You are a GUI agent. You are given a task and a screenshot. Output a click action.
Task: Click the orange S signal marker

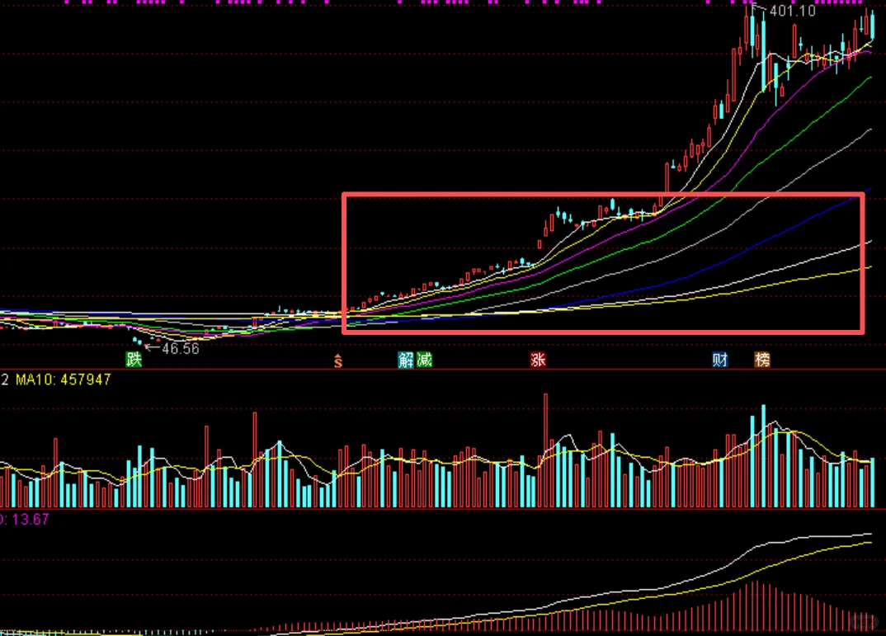(338, 361)
